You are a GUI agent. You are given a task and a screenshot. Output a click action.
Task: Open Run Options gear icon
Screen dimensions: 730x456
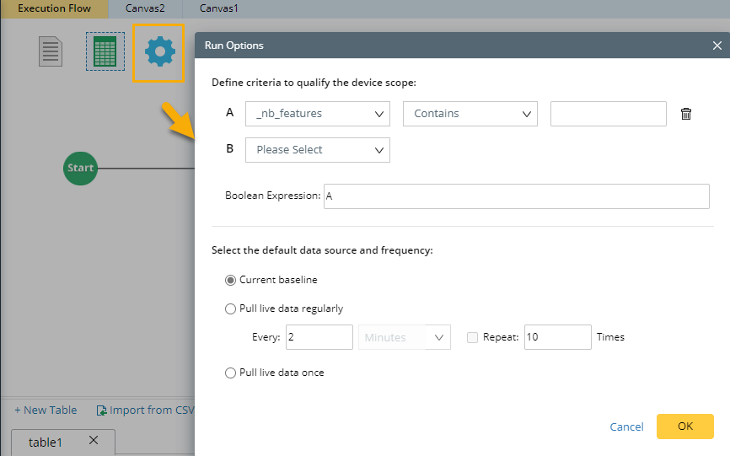[159, 52]
